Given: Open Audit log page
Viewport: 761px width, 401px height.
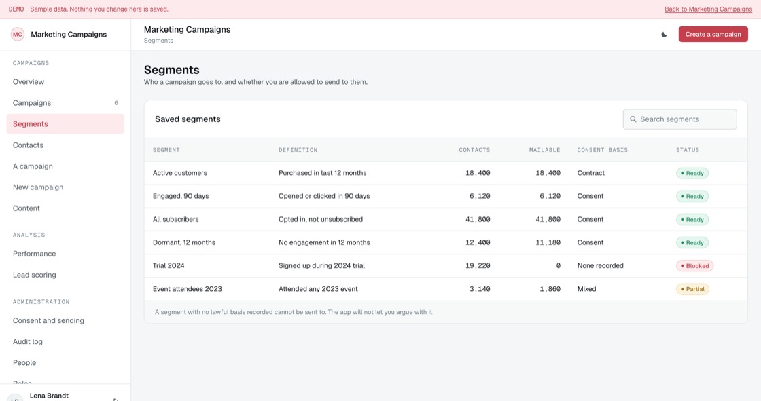Looking at the screenshot, I should tap(65, 341).
